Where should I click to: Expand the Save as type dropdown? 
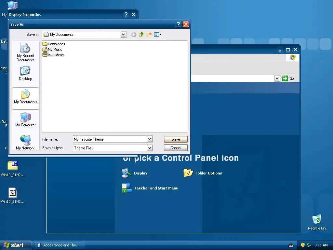150,148
